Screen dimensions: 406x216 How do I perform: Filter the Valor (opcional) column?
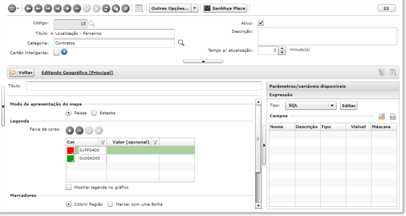click(x=155, y=142)
